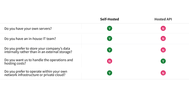This screenshot has width=189, height=110.
Task: Click the operations and hosting costs question
Action: (x=39, y=62)
